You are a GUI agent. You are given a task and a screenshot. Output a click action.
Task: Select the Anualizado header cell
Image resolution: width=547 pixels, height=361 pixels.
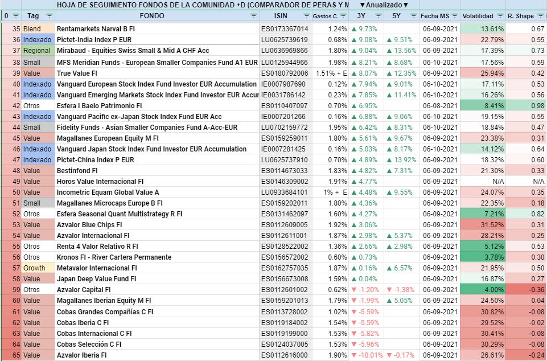384,5
